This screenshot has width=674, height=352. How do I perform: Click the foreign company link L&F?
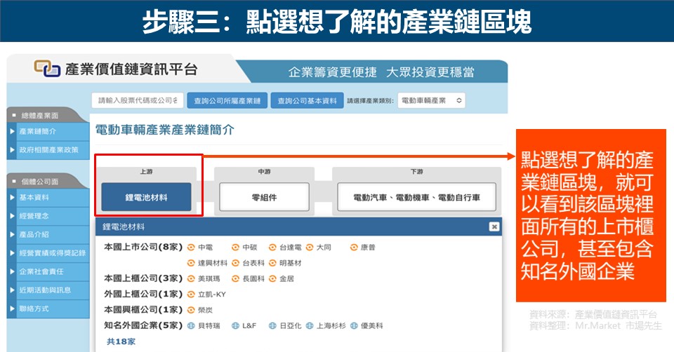click(x=249, y=325)
